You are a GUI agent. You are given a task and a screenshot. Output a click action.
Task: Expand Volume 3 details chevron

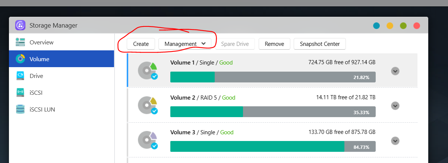click(x=395, y=141)
